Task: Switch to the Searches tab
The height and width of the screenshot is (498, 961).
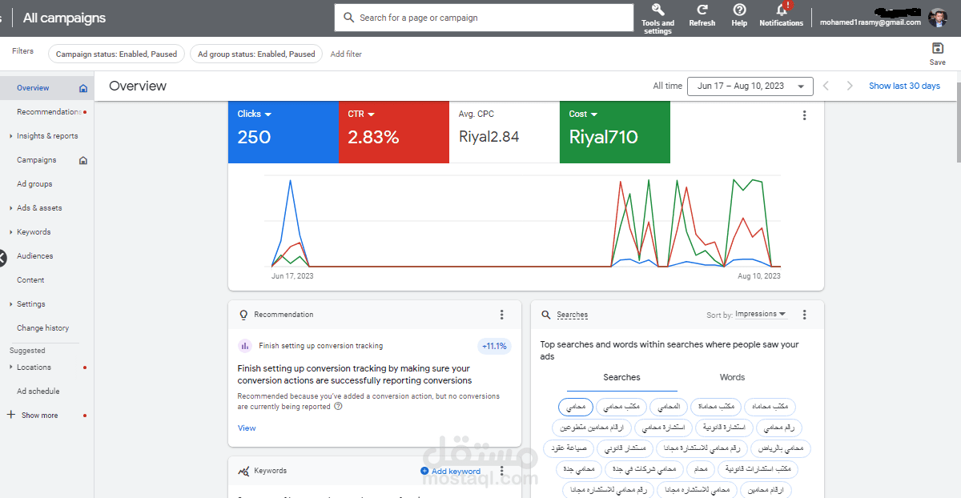Action: [x=622, y=377]
